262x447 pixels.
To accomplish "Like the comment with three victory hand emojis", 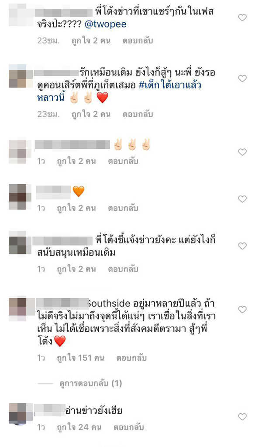I will [x=242, y=152].
